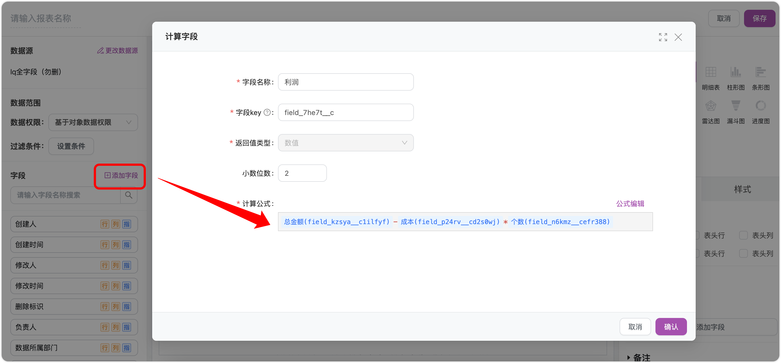Viewport: 781px width, 363px height.
Task: Select the 条形图 chart type icon
Action: (760, 72)
